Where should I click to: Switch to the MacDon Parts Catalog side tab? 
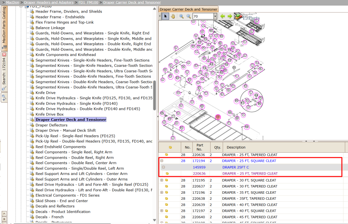click(4, 28)
